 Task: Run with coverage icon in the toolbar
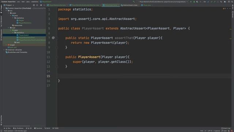point(197,1)
